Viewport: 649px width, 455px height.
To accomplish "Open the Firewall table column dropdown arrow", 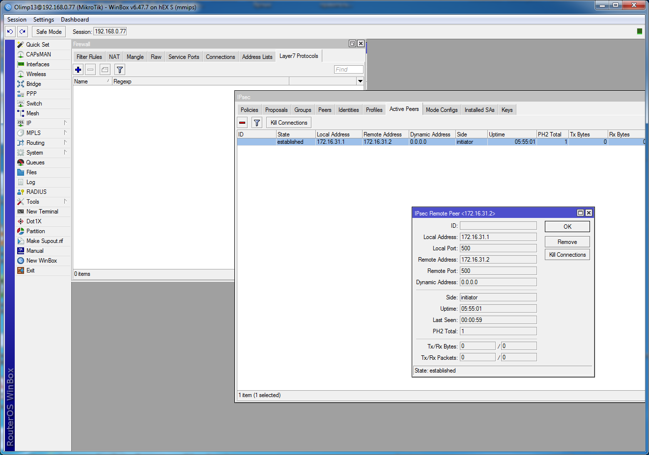I will coord(360,81).
